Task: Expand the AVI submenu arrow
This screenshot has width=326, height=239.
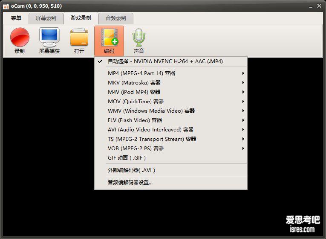Action: pos(243,129)
